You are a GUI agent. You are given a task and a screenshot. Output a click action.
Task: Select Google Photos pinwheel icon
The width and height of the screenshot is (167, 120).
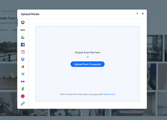coord(23,67)
